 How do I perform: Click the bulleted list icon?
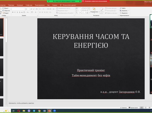(40, 9)
